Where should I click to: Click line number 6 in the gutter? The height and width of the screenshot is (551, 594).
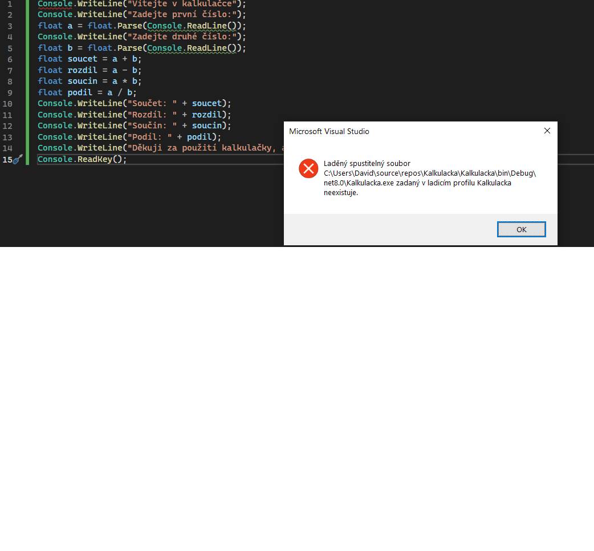click(10, 59)
